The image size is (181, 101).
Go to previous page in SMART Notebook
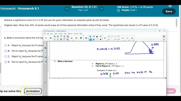pyautogui.click(x=46, y=38)
